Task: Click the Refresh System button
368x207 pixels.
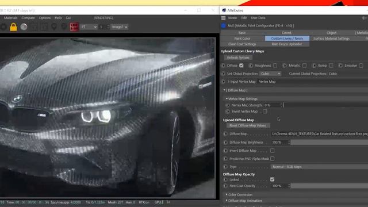Action: tap(238, 57)
